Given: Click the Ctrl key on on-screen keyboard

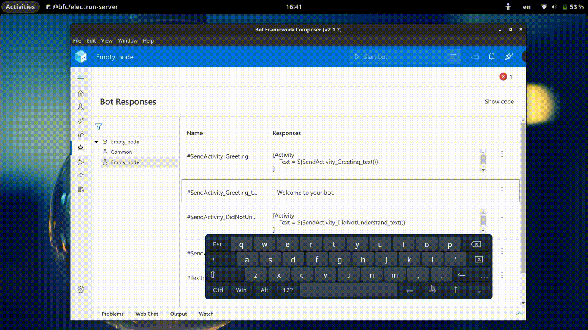Looking at the screenshot, I should tap(218, 290).
